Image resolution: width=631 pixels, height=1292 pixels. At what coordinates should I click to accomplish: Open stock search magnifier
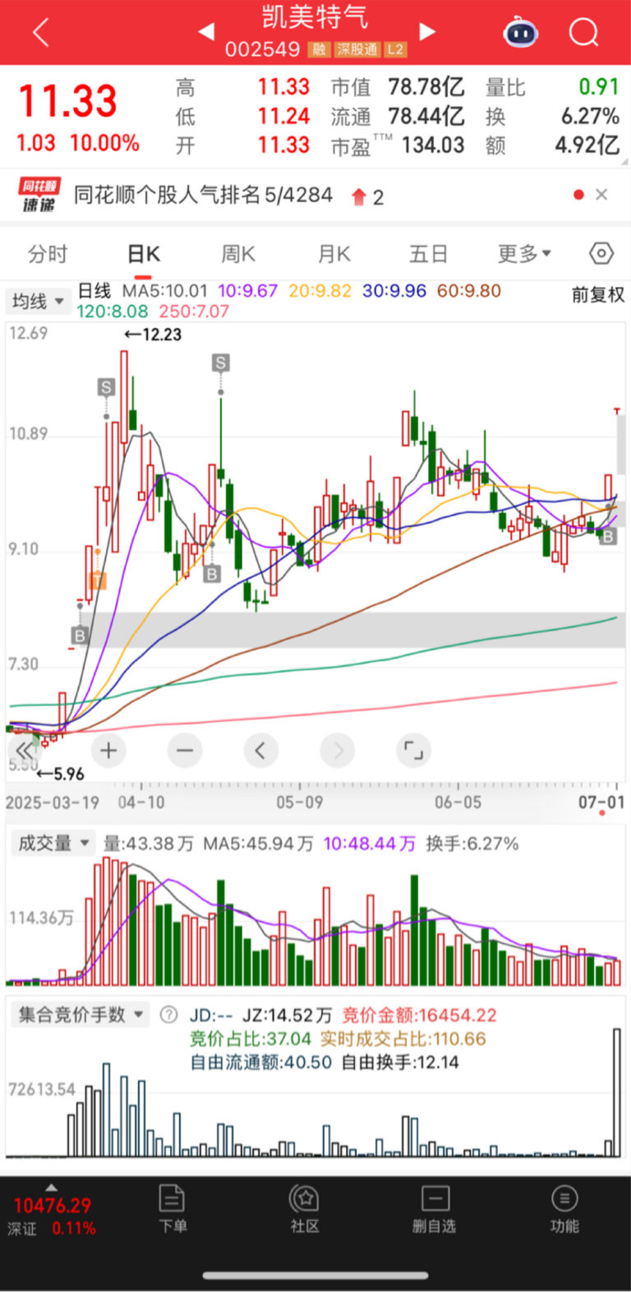[584, 33]
